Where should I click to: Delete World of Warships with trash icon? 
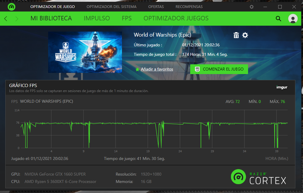point(236,35)
